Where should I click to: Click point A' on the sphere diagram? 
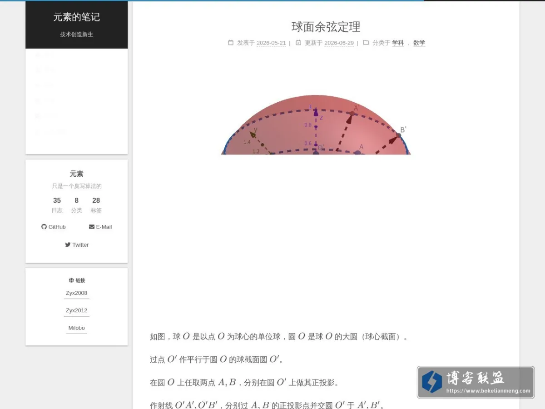(352, 113)
